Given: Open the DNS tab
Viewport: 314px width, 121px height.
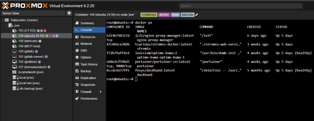Looking at the screenshot, I should [89, 50].
